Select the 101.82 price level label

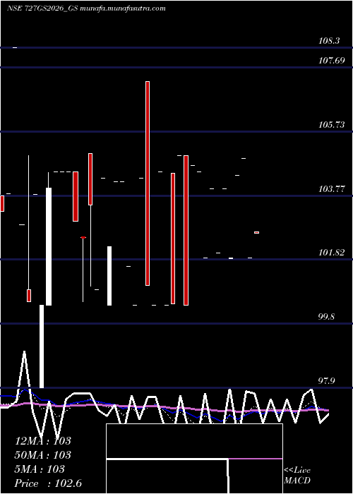tap(332, 253)
